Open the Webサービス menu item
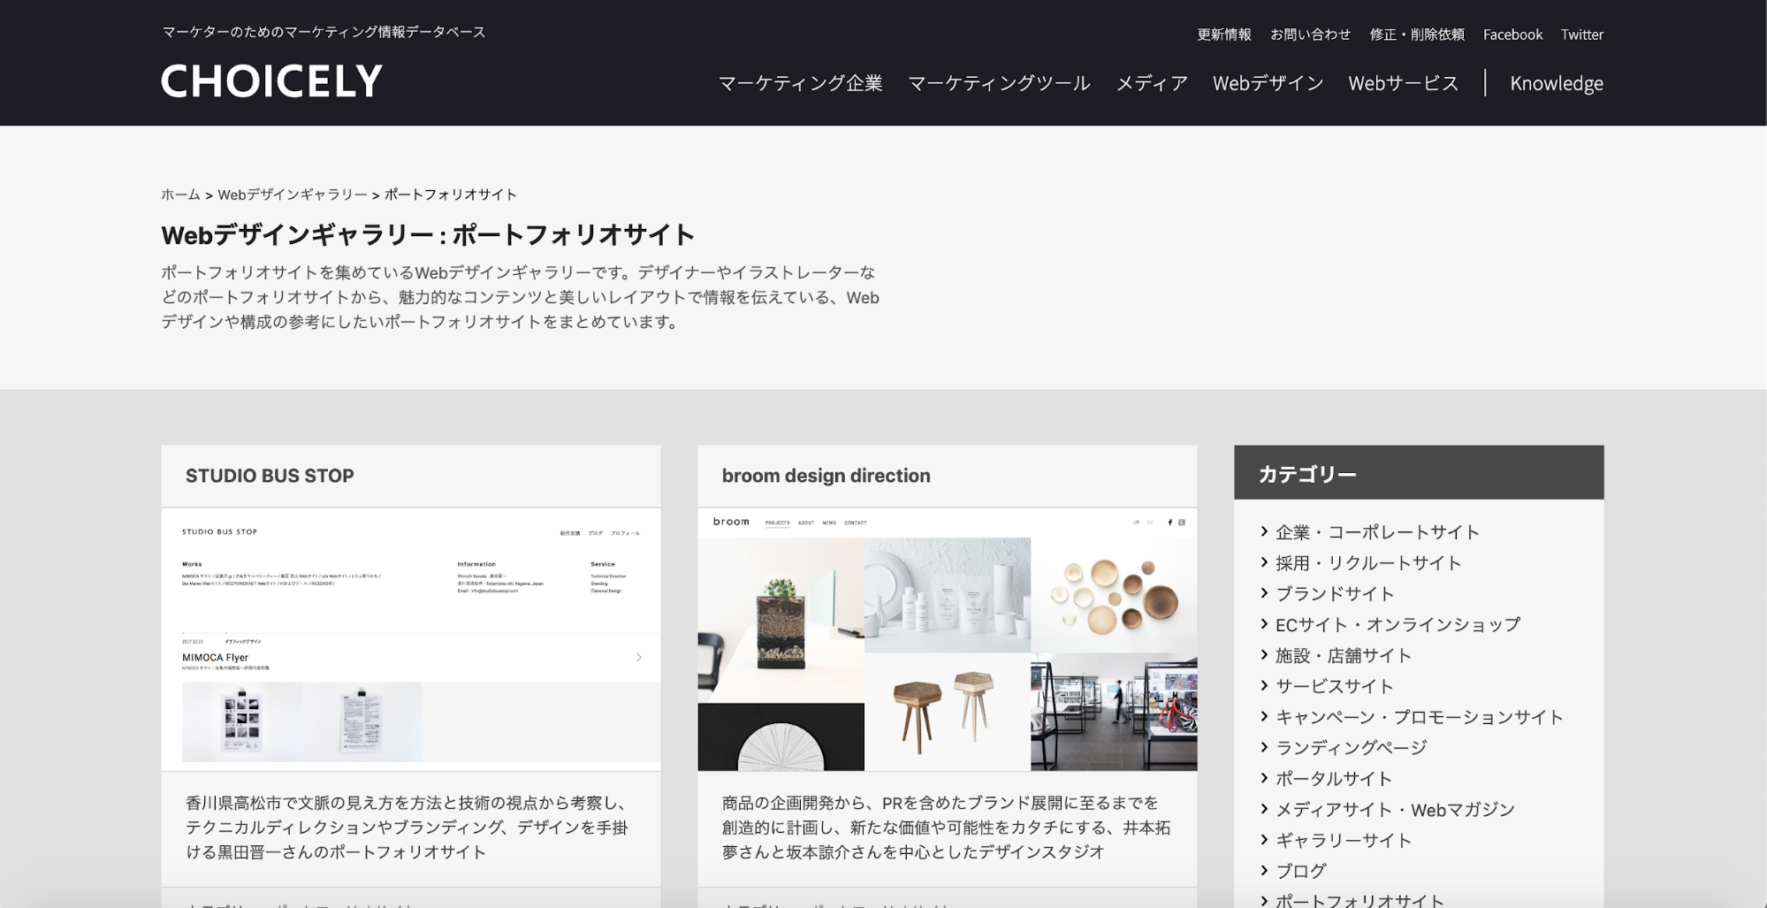 [x=1403, y=83]
